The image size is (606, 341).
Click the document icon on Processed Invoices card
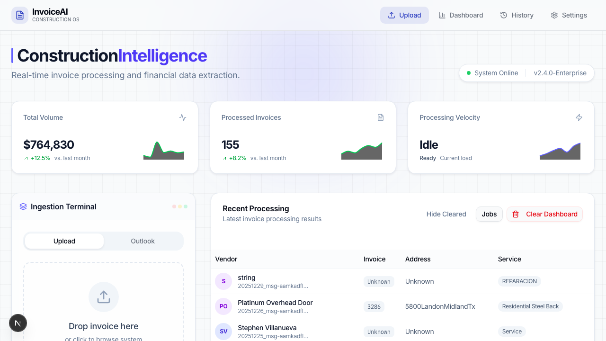click(x=381, y=117)
